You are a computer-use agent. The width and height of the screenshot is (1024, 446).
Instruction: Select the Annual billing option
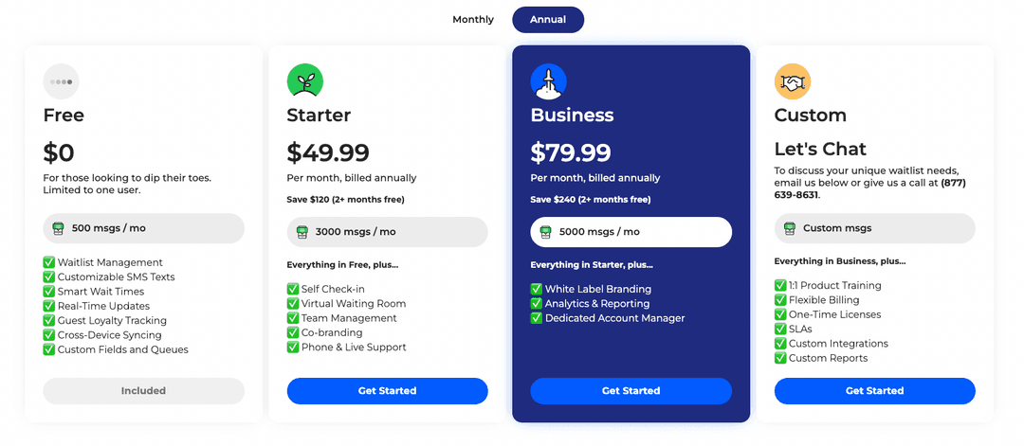pyautogui.click(x=548, y=20)
